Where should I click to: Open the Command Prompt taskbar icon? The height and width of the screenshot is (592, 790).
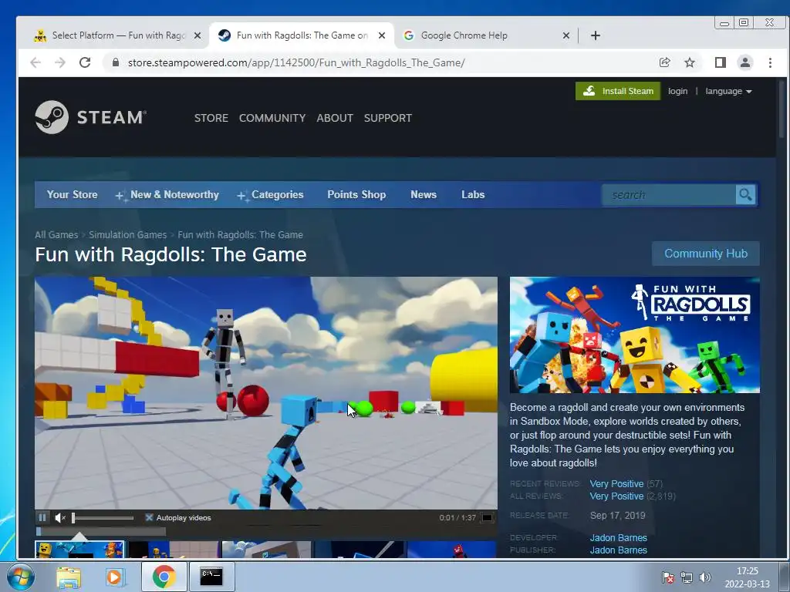click(x=211, y=577)
